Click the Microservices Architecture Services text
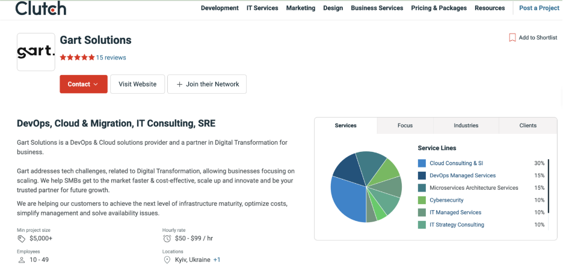563x269 pixels. [474, 187]
